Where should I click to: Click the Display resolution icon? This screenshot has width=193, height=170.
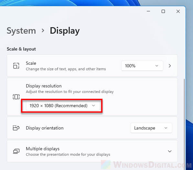16,97
